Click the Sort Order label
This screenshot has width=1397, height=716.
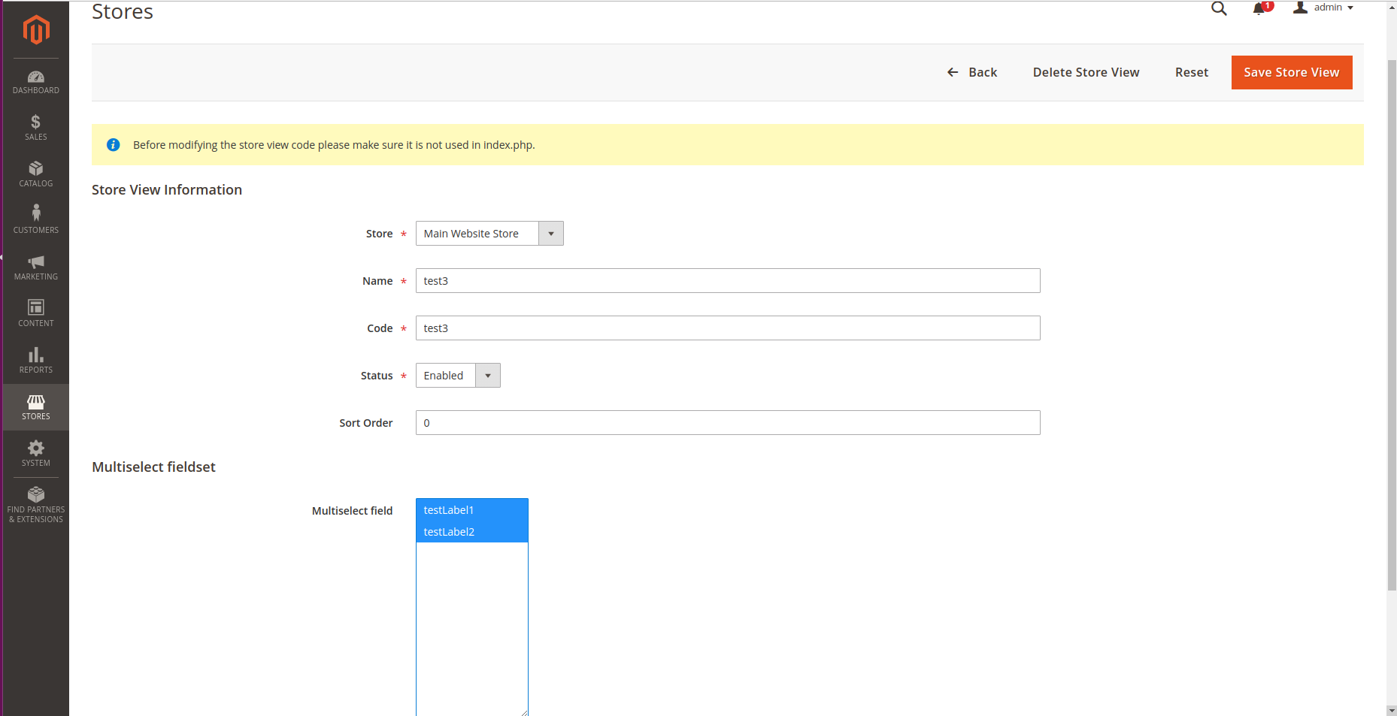point(366,423)
